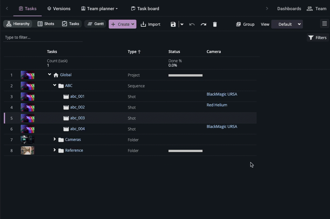Click the Import icon
Screen dimensions: 330x219
pyautogui.click(x=144, y=24)
